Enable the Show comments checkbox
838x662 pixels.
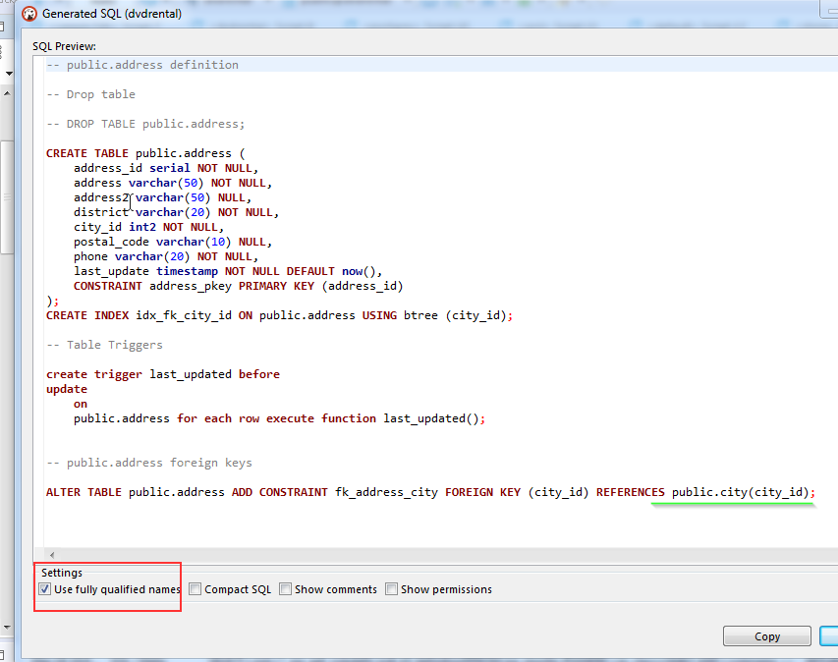(285, 589)
